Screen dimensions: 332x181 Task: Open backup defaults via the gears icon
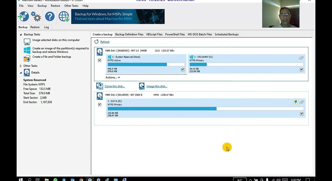[36, 17]
